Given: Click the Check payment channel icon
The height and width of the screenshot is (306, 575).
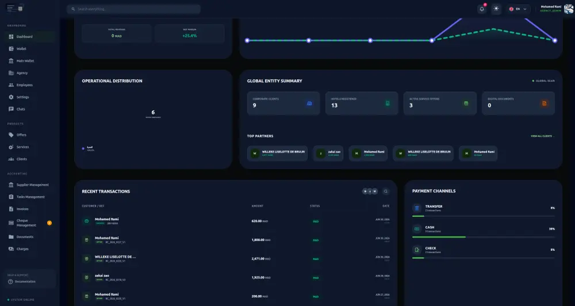Looking at the screenshot, I should pyautogui.click(x=417, y=250).
